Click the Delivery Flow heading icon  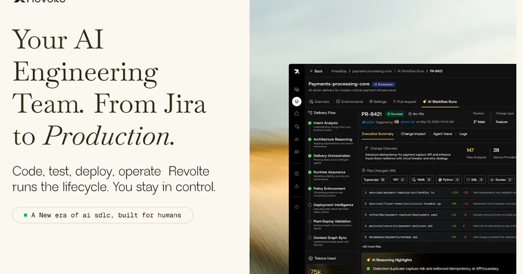coord(310,113)
